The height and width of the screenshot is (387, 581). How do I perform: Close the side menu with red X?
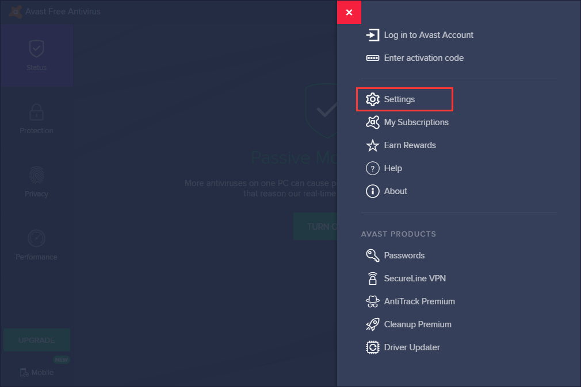(349, 12)
